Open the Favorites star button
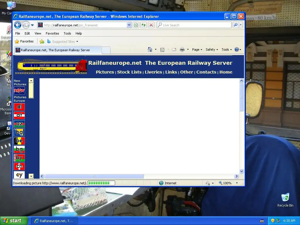Screen dimensions: 300x225 point(24,41)
